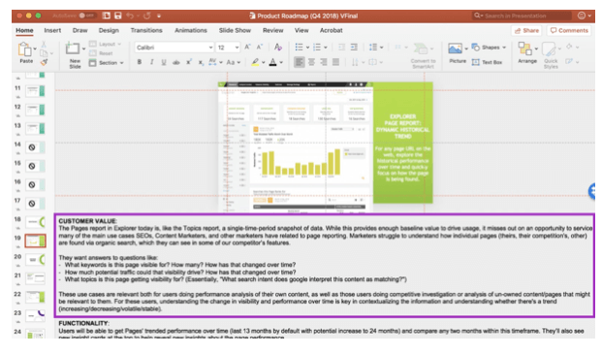
Task: Open the Comments pane button
Action: coord(569,30)
